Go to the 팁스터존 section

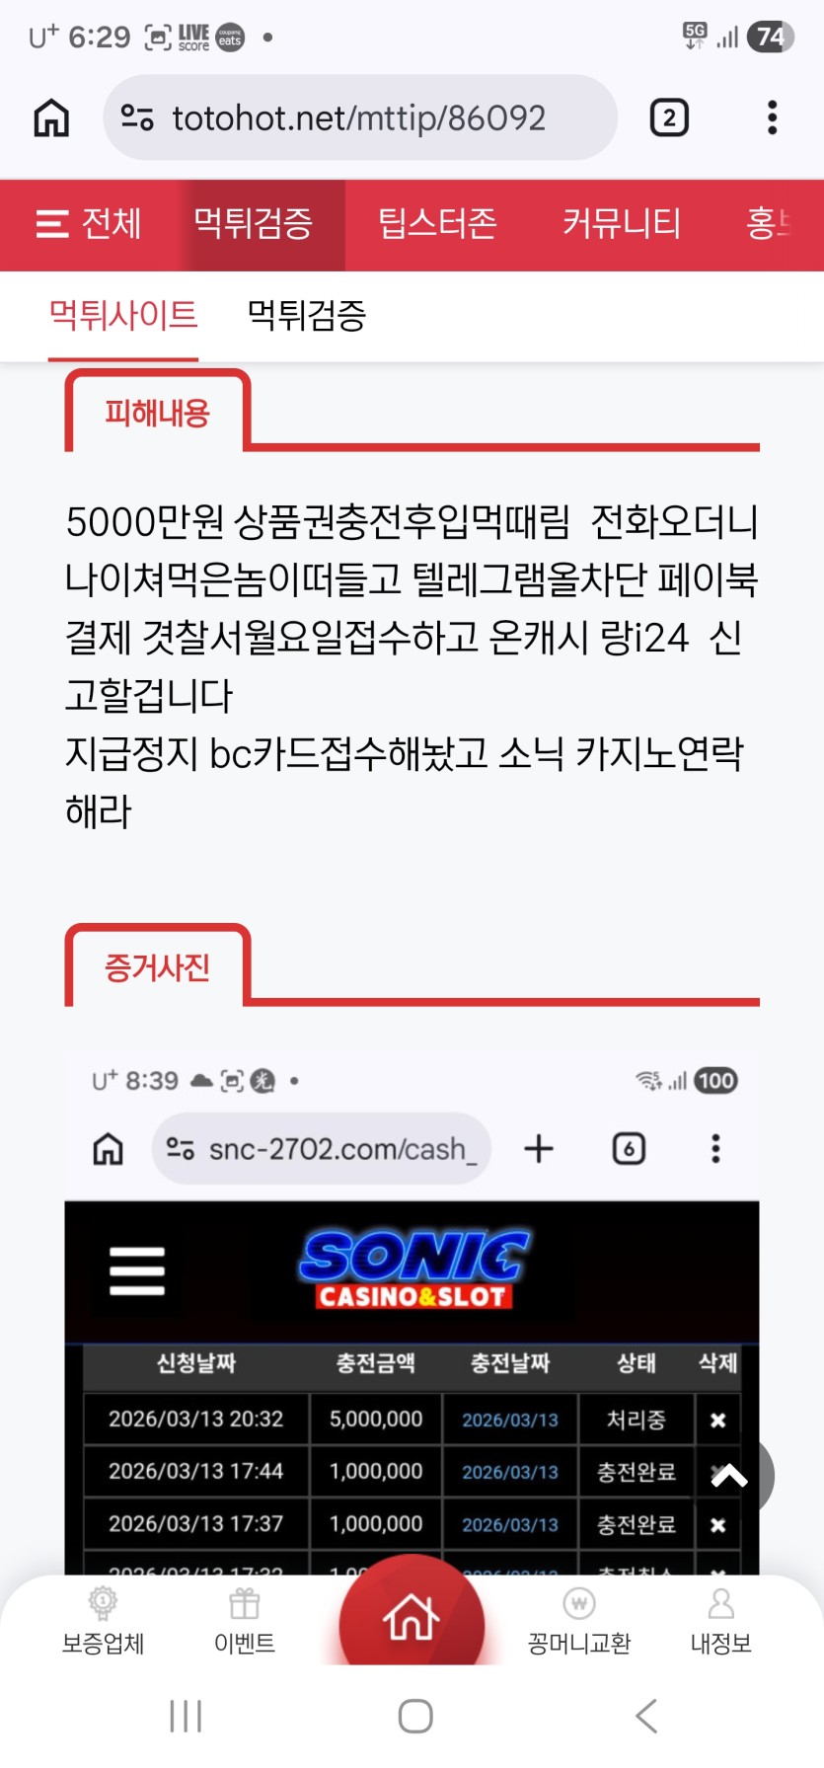point(437,224)
